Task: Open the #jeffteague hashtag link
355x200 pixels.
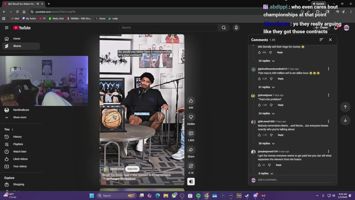Action: (113, 179)
